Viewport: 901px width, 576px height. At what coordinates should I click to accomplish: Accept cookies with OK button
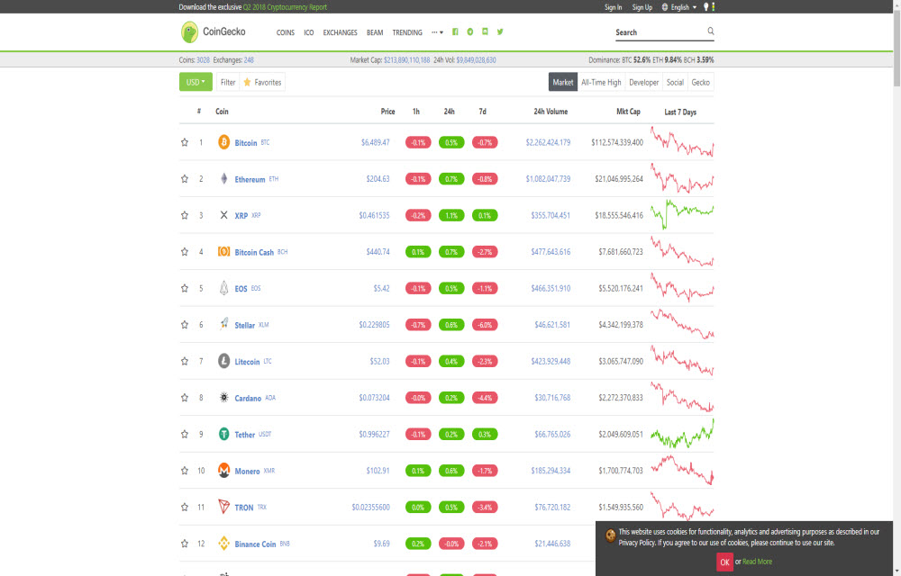click(724, 562)
